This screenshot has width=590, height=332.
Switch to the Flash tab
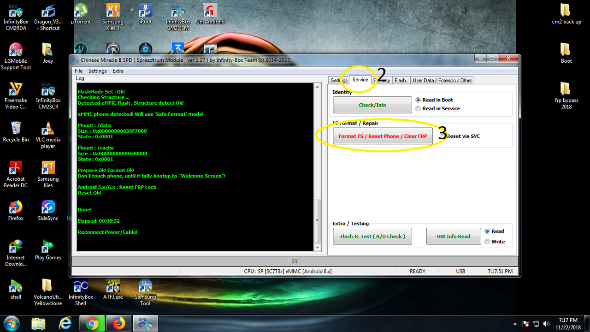click(400, 80)
